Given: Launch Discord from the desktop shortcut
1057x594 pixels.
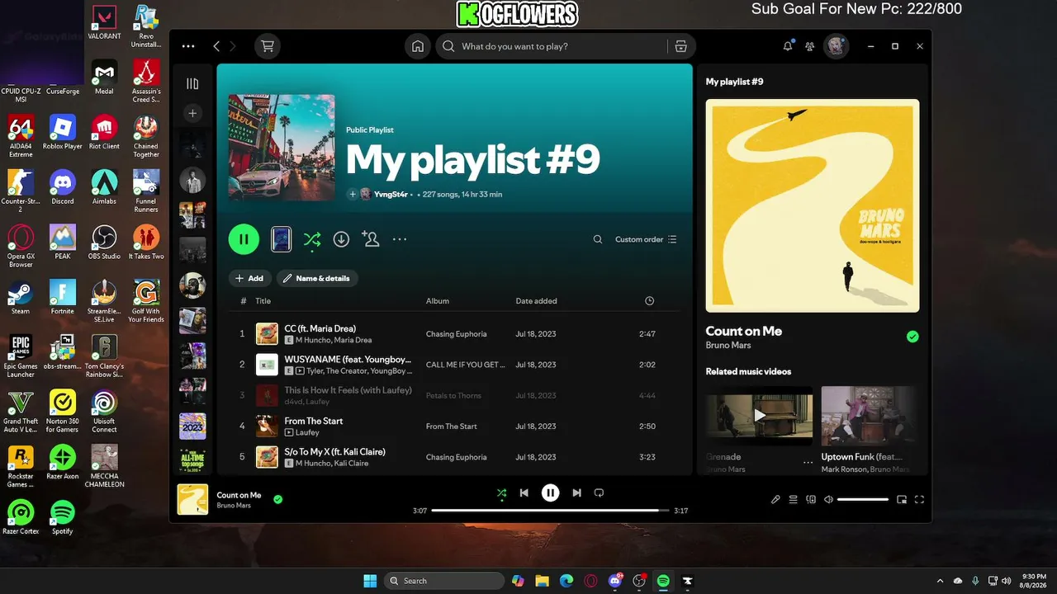Looking at the screenshot, I should point(63,186).
